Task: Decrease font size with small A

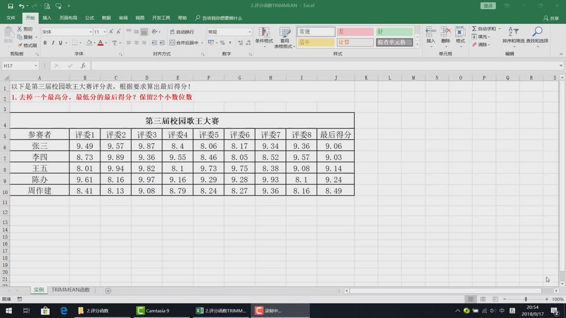Action: [x=119, y=32]
